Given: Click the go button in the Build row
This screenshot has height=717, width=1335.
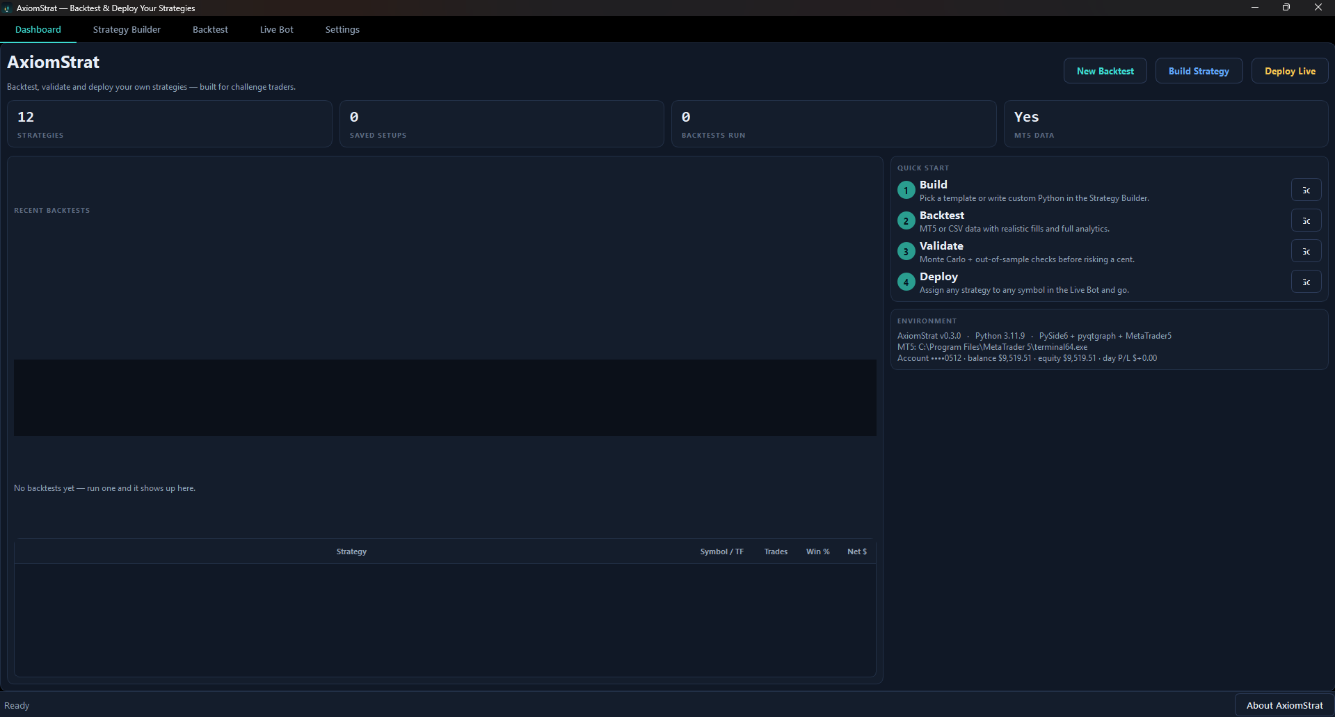Looking at the screenshot, I should pyautogui.click(x=1306, y=190).
